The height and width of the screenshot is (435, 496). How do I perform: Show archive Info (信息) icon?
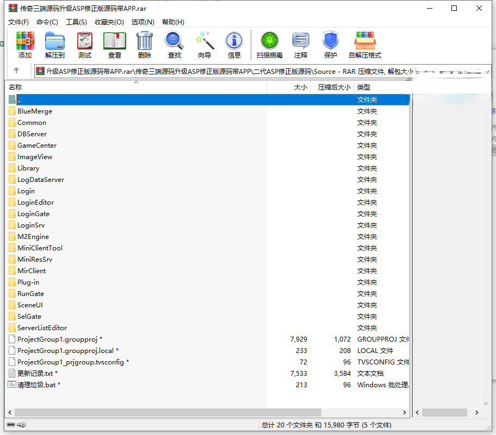(234, 45)
